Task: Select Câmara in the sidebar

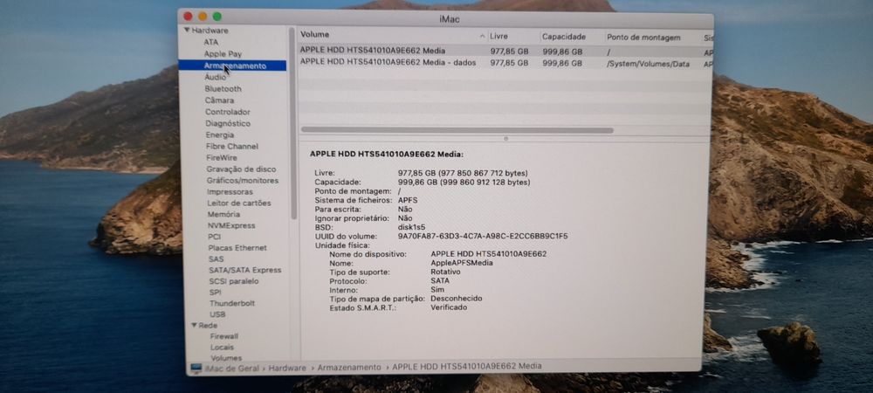Action: pyautogui.click(x=219, y=100)
